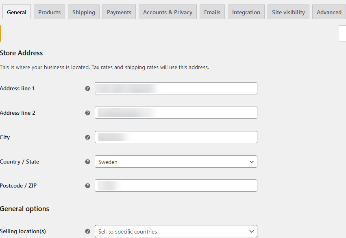Click the City field help tooltip icon
This screenshot has height=238, width=346.
pos(87,137)
